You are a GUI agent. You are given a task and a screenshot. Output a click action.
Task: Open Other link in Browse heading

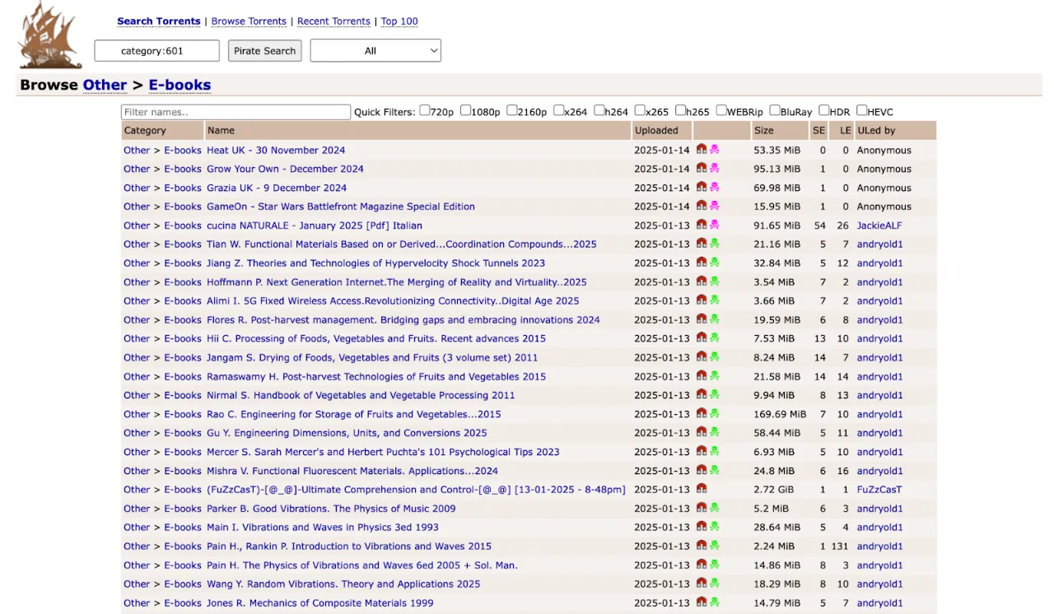[105, 85]
